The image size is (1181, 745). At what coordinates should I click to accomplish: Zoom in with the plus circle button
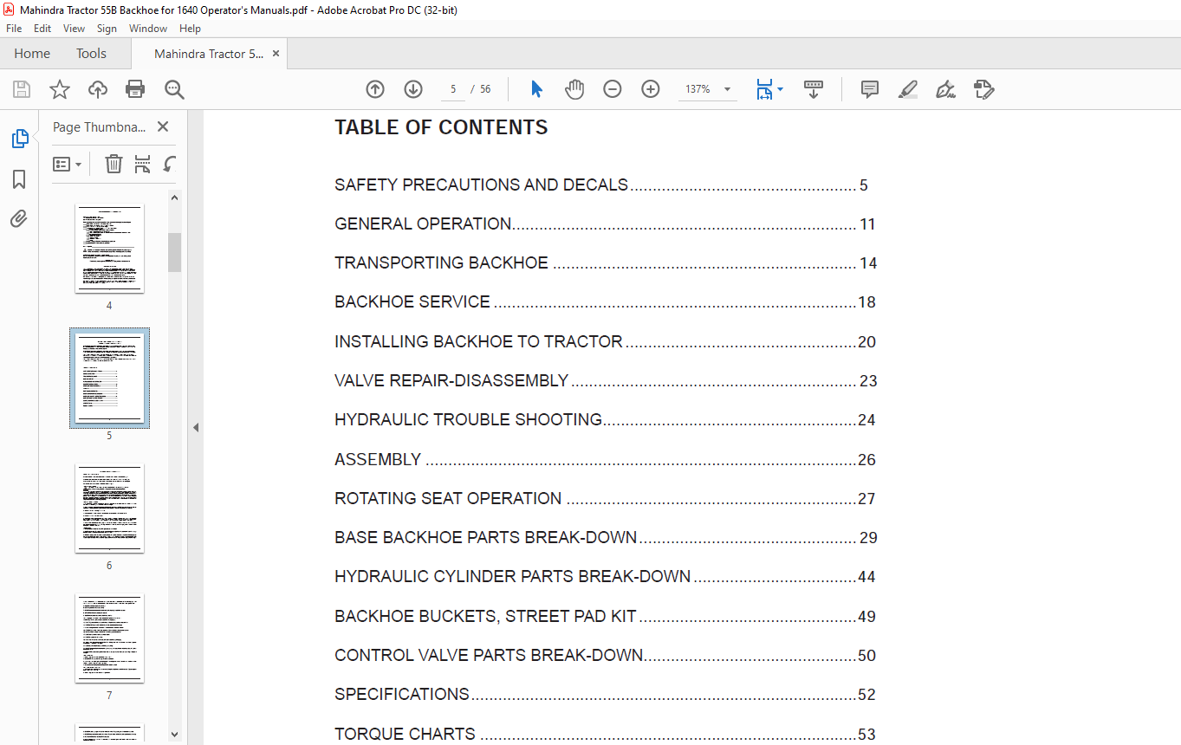pos(651,89)
